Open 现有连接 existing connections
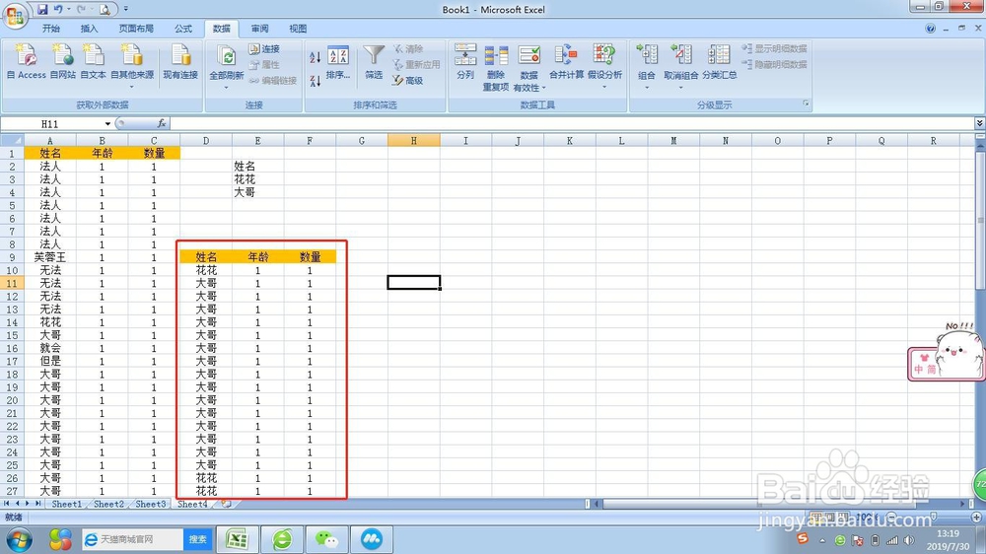The height and width of the screenshot is (554, 986). pos(180,62)
